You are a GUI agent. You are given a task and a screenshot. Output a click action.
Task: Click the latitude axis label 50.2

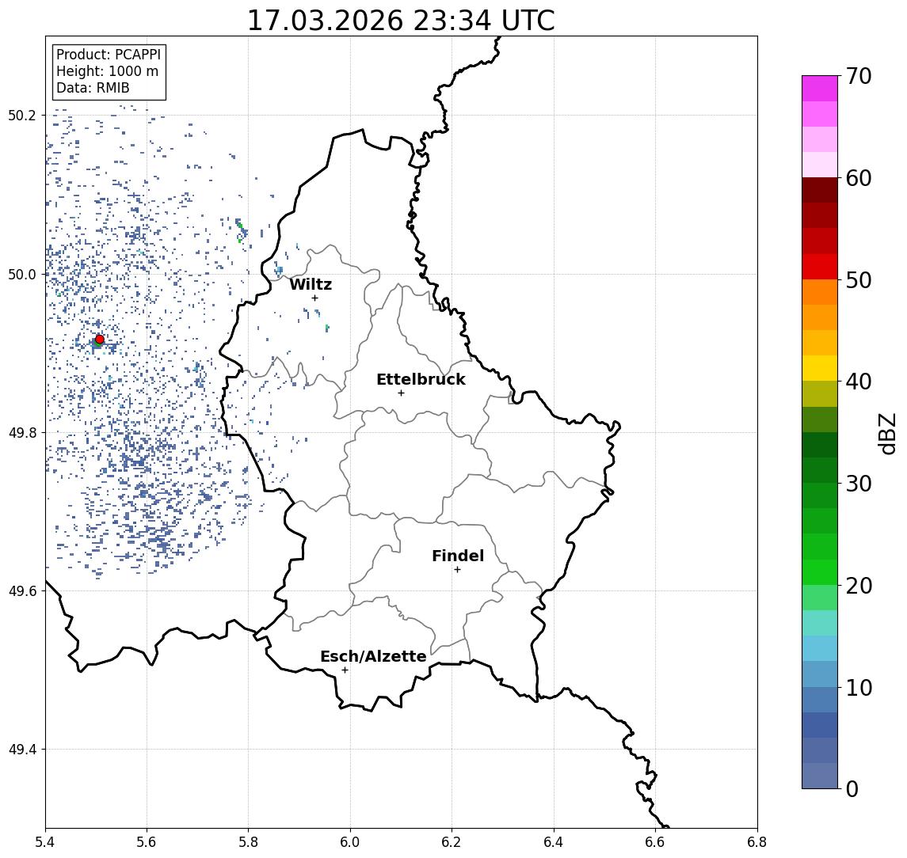pos(21,115)
